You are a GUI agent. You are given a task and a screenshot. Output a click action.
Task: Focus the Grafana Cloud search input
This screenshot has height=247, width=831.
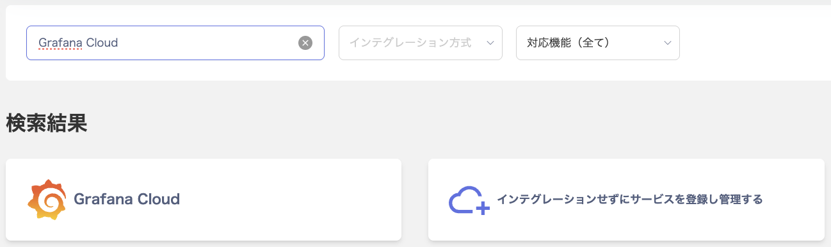(x=175, y=43)
